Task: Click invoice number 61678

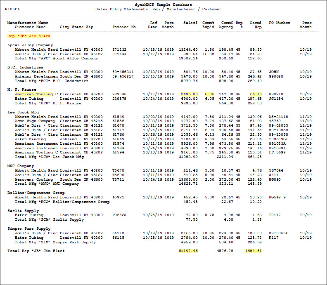Action: 118,126
